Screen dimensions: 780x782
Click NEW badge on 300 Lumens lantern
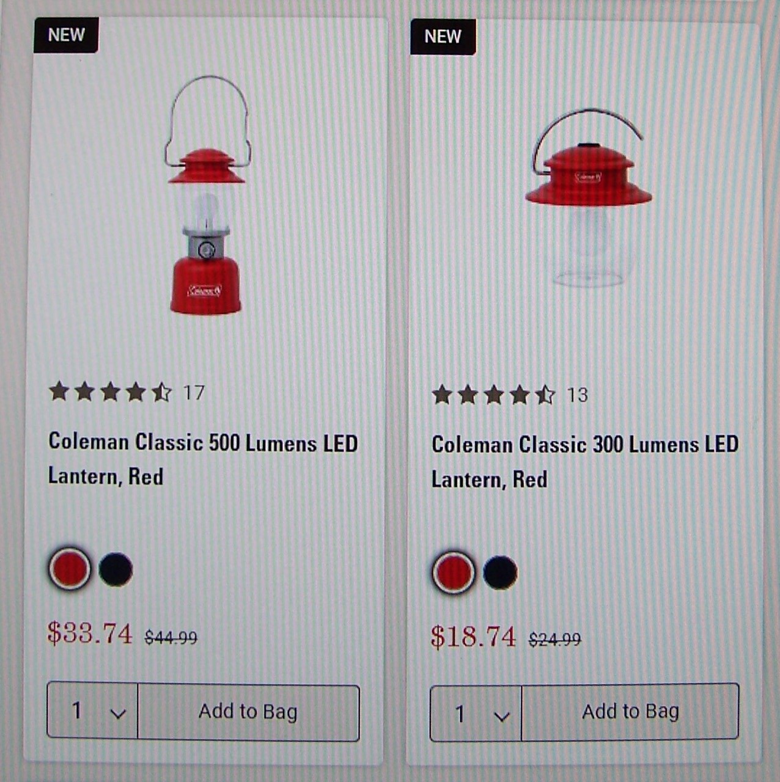[x=443, y=37]
